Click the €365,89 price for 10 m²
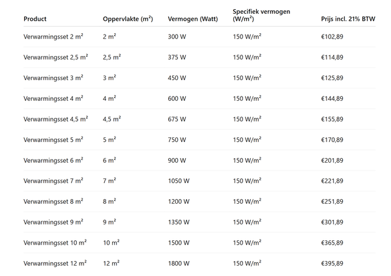The image size is (391, 276). tap(332, 243)
